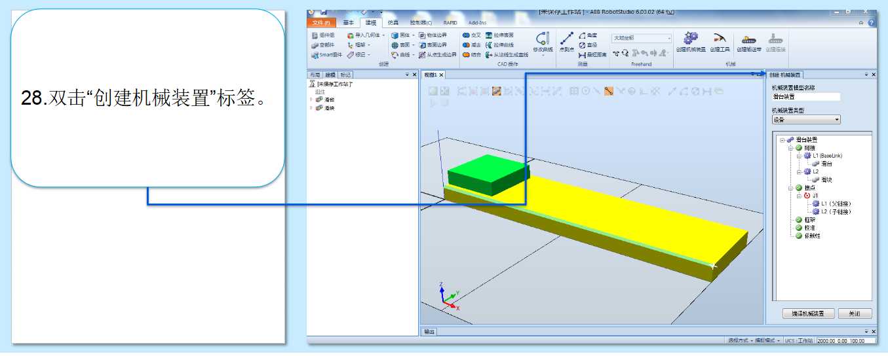Click the help question mark icon
Screen dimensions: 888x356
click(871, 23)
